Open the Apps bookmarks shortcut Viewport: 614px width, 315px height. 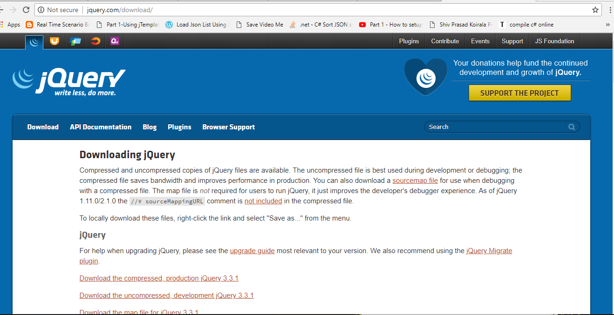pyautogui.click(x=10, y=25)
